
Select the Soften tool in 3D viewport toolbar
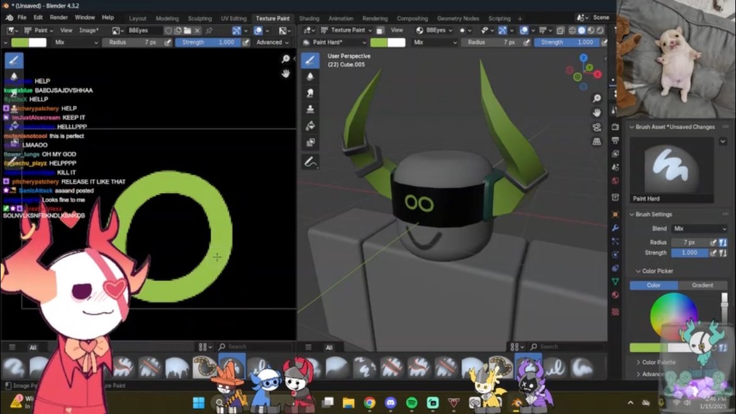click(x=309, y=77)
